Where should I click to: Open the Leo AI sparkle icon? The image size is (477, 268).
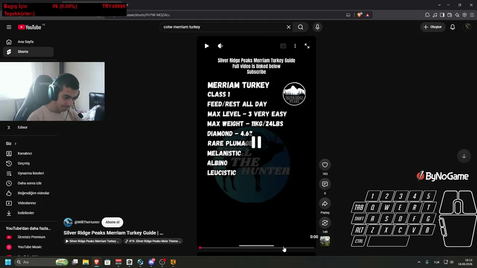click(457, 15)
